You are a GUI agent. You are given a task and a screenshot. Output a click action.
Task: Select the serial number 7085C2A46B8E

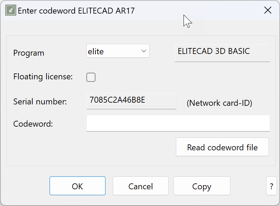click(131, 101)
